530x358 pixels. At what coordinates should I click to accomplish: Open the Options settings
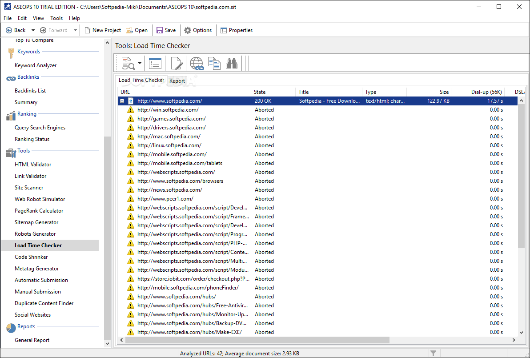click(x=198, y=30)
